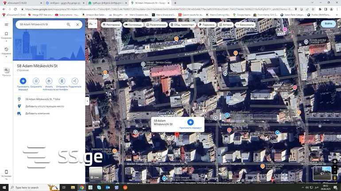Click the search magnifier icon

(69, 25)
